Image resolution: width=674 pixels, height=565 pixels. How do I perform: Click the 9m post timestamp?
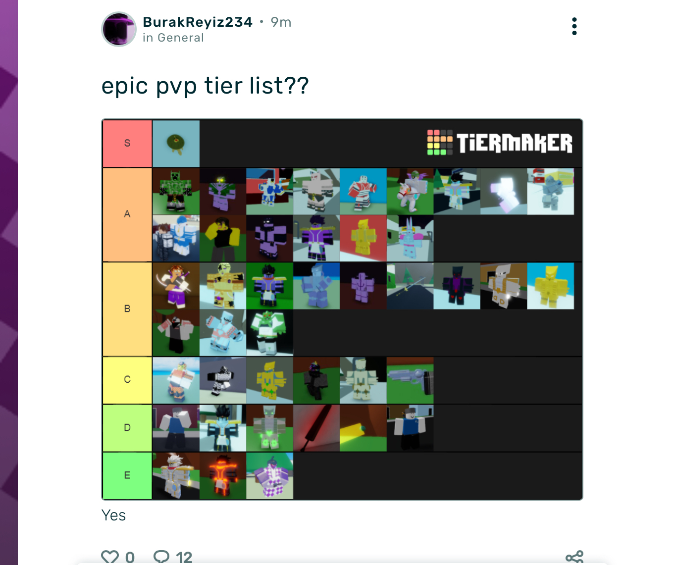[281, 22]
